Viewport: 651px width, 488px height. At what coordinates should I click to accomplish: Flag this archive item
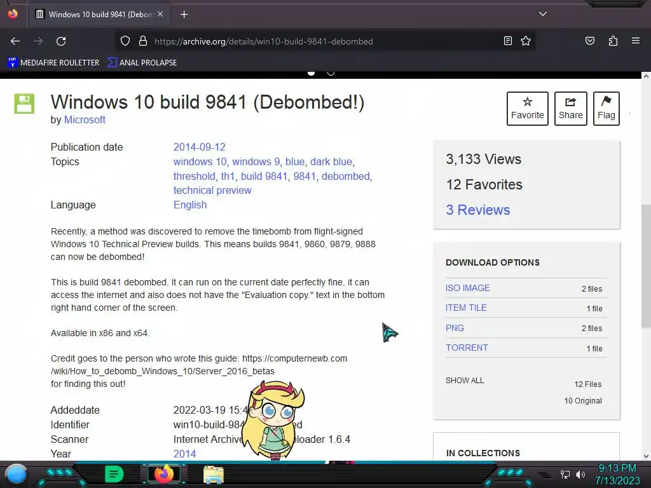tap(606, 108)
